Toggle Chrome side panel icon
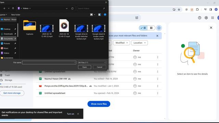Image resolution: width=219 pixels, height=123 pixels. click(211, 10)
